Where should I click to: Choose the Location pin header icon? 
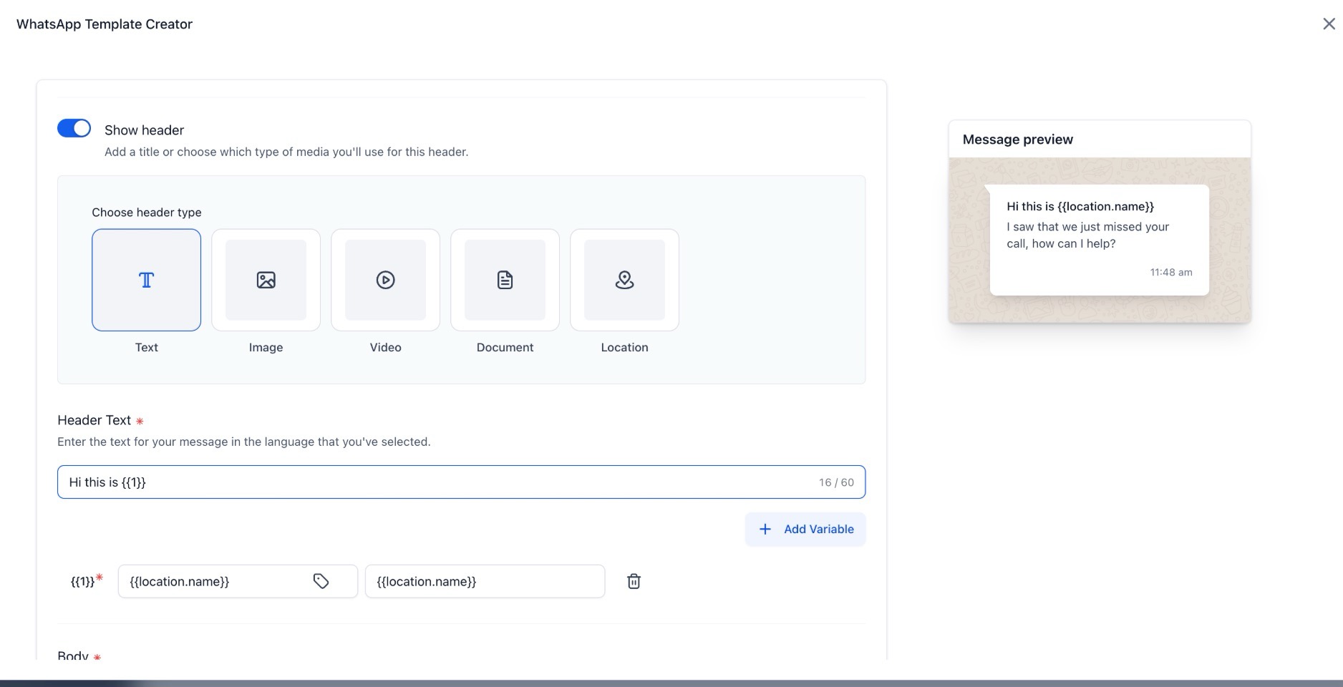[x=624, y=280]
